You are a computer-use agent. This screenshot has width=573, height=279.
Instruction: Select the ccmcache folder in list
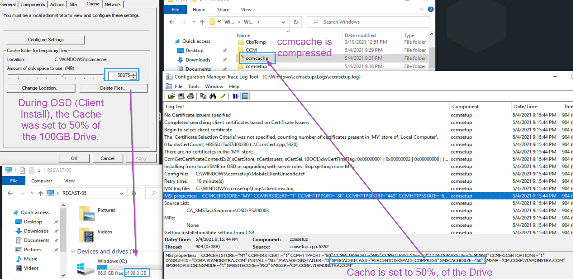coord(256,58)
